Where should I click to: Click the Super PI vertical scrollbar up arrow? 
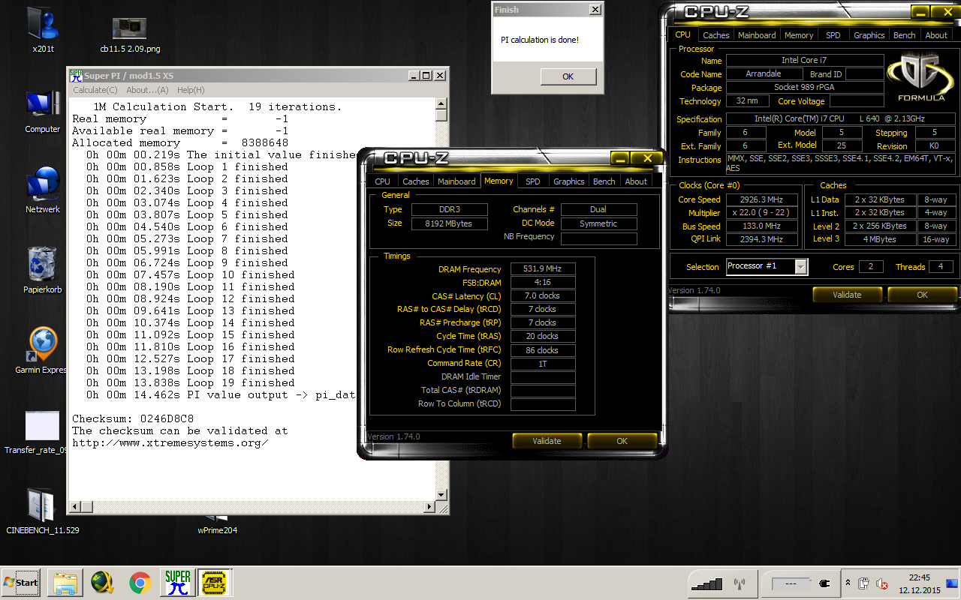[442, 104]
